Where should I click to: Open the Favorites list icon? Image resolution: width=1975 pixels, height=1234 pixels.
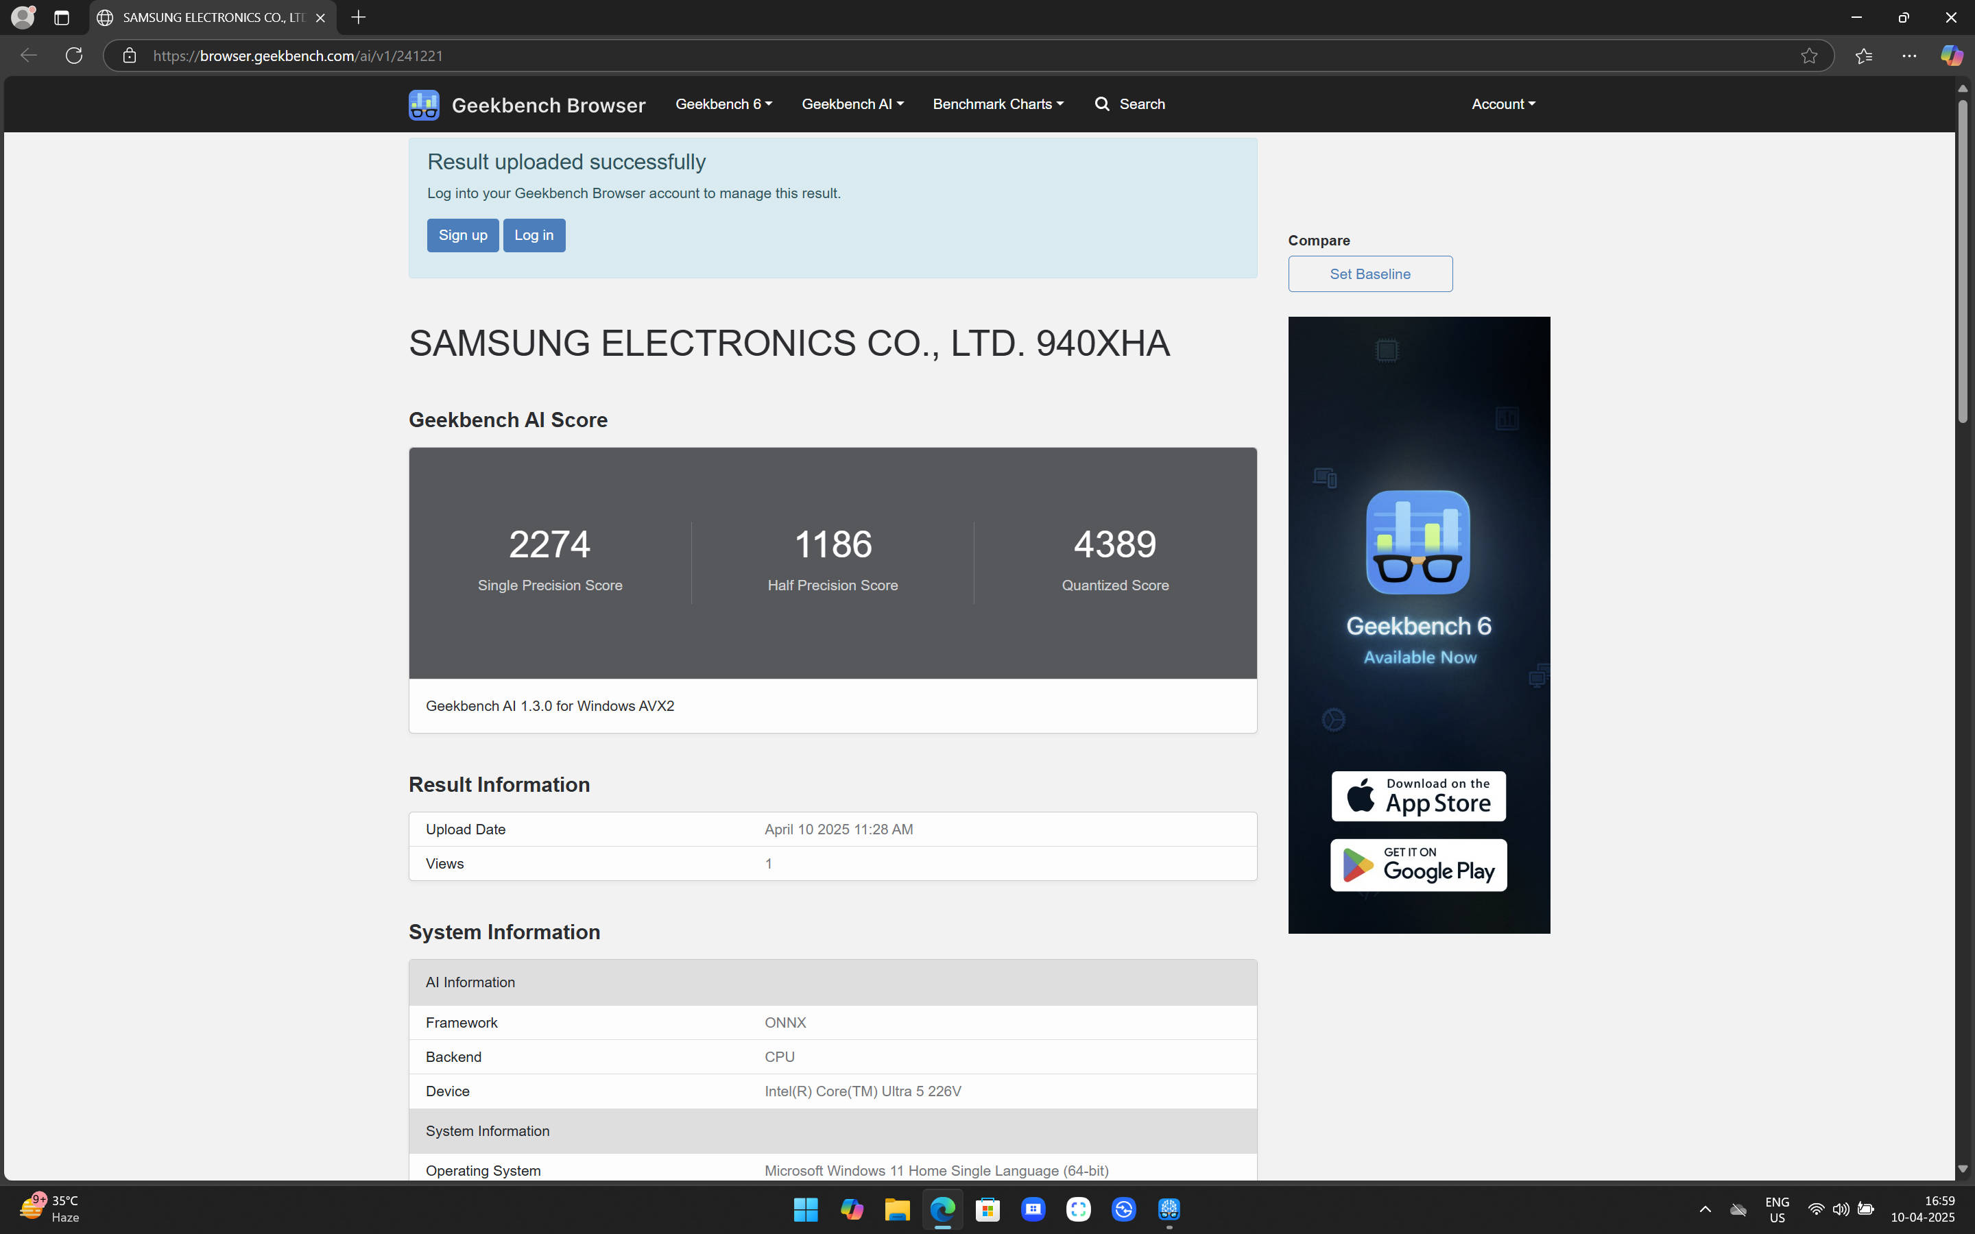(1863, 56)
